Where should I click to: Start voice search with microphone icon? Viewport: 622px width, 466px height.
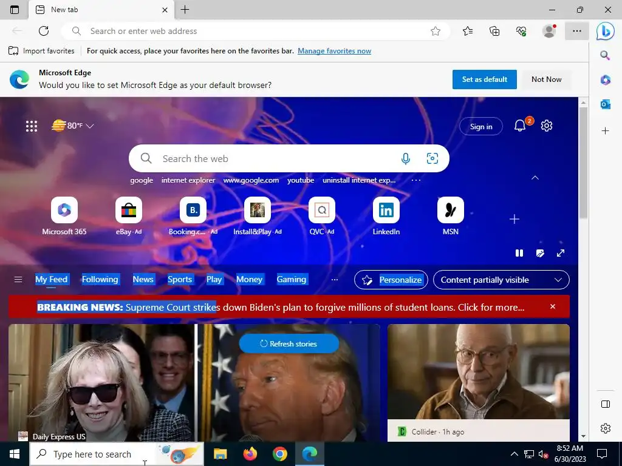(405, 158)
